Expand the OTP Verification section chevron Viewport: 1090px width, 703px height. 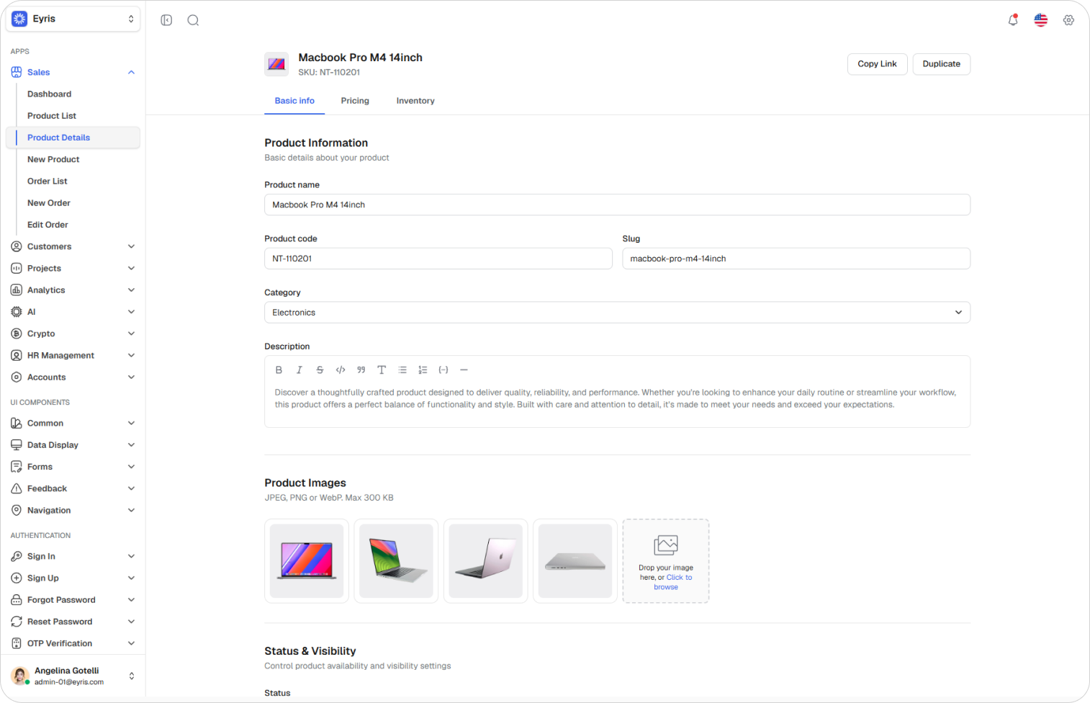pyautogui.click(x=131, y=643)
